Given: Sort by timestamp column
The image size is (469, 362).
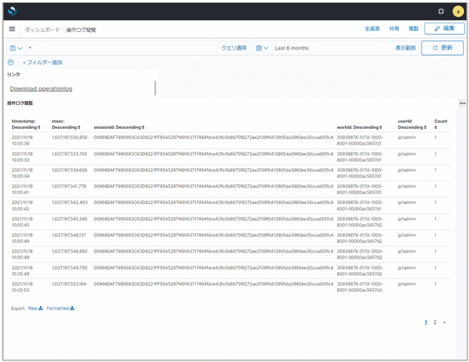Looking at the screenshot, I should tap(27, 124).
